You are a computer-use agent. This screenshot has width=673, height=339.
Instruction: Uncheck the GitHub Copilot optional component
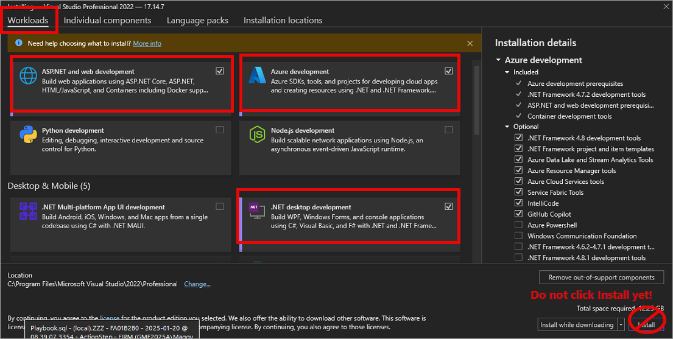518,214
